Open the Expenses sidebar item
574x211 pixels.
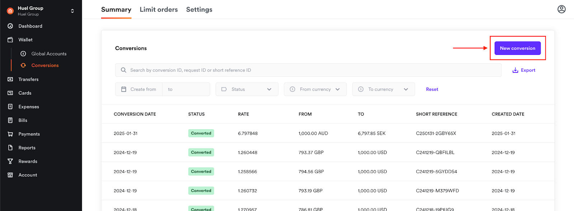[29, 107]
